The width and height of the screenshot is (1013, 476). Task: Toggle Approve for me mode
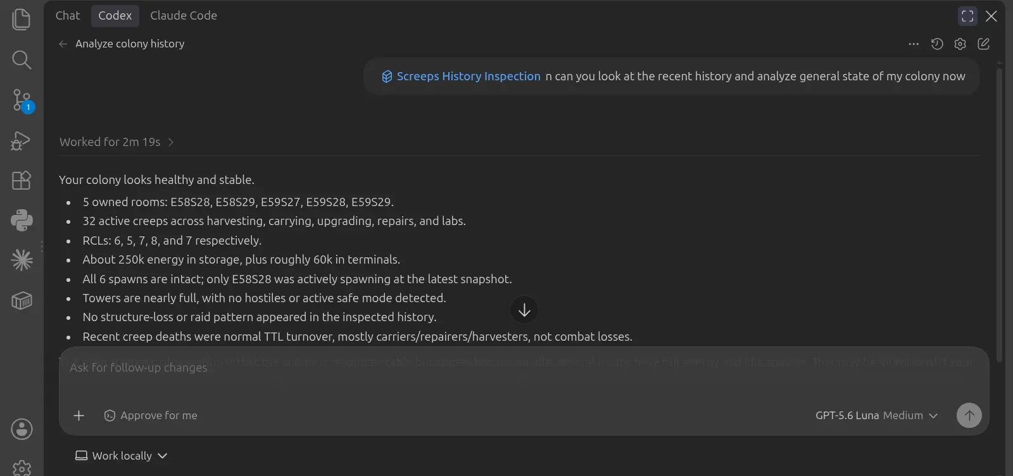pyautogui.click(x=151, y=415)
